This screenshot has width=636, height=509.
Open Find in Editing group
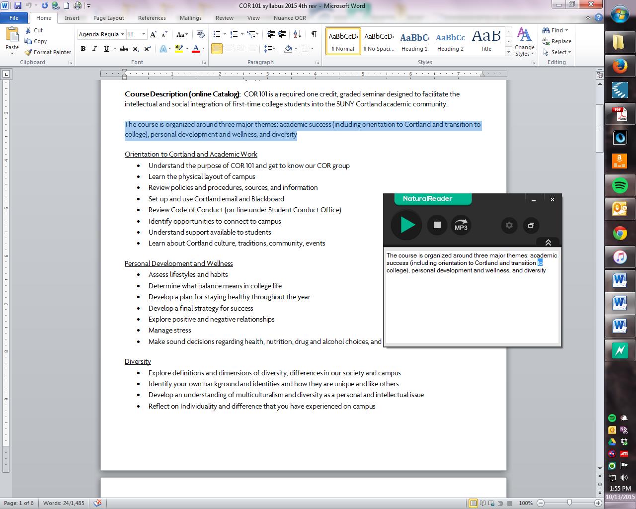tap(555, 30)
